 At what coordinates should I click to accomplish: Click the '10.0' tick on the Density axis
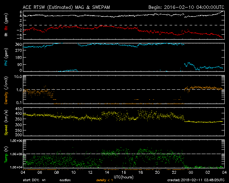(18, 76)
